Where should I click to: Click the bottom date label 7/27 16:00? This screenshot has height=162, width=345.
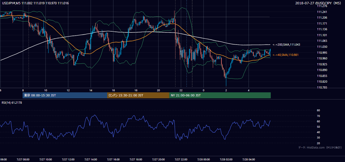[113, 159]
